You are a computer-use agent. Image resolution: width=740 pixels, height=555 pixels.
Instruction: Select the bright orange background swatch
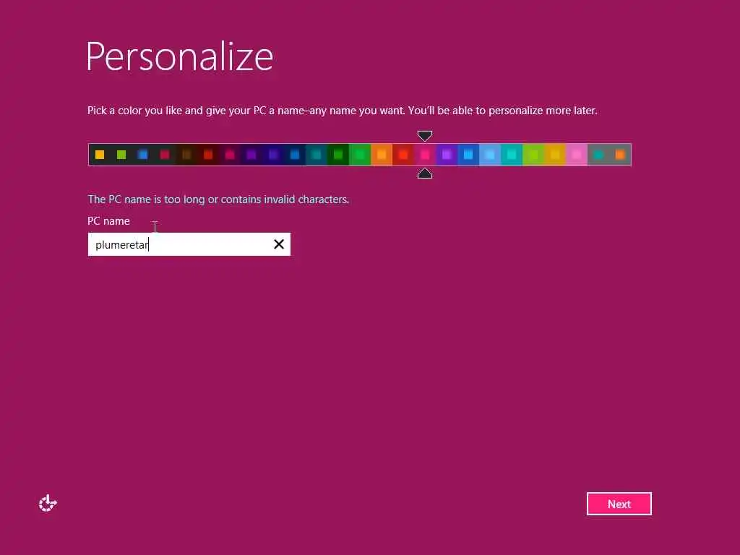pos(382,155)
